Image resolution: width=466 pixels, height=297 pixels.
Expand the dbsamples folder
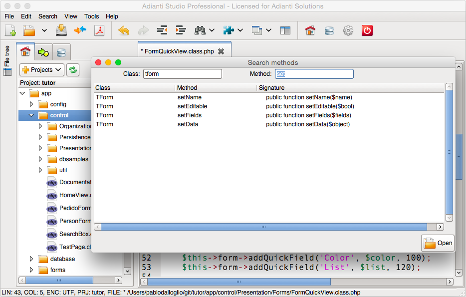pos(40,159)
